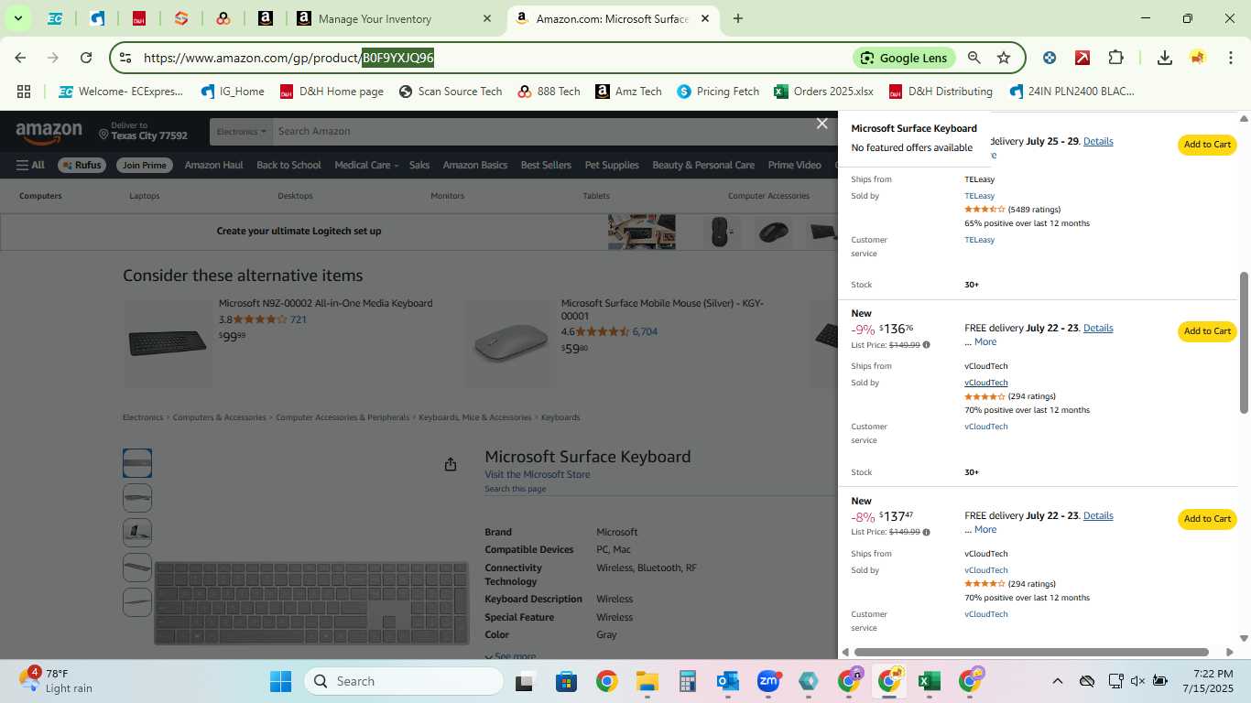
Task: Open Laptops category in subnav
Action: point(145,196)
